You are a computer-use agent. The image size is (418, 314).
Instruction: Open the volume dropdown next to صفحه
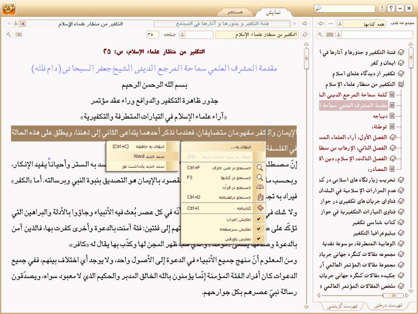[182, 35]
